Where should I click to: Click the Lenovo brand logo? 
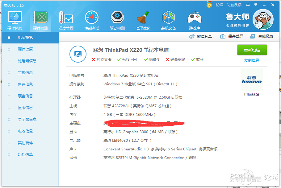coord(251,80)
